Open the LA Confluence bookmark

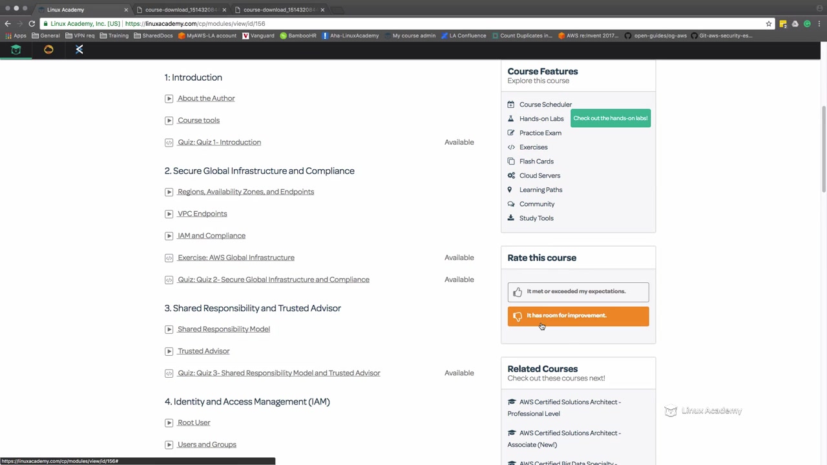point(463,36)
